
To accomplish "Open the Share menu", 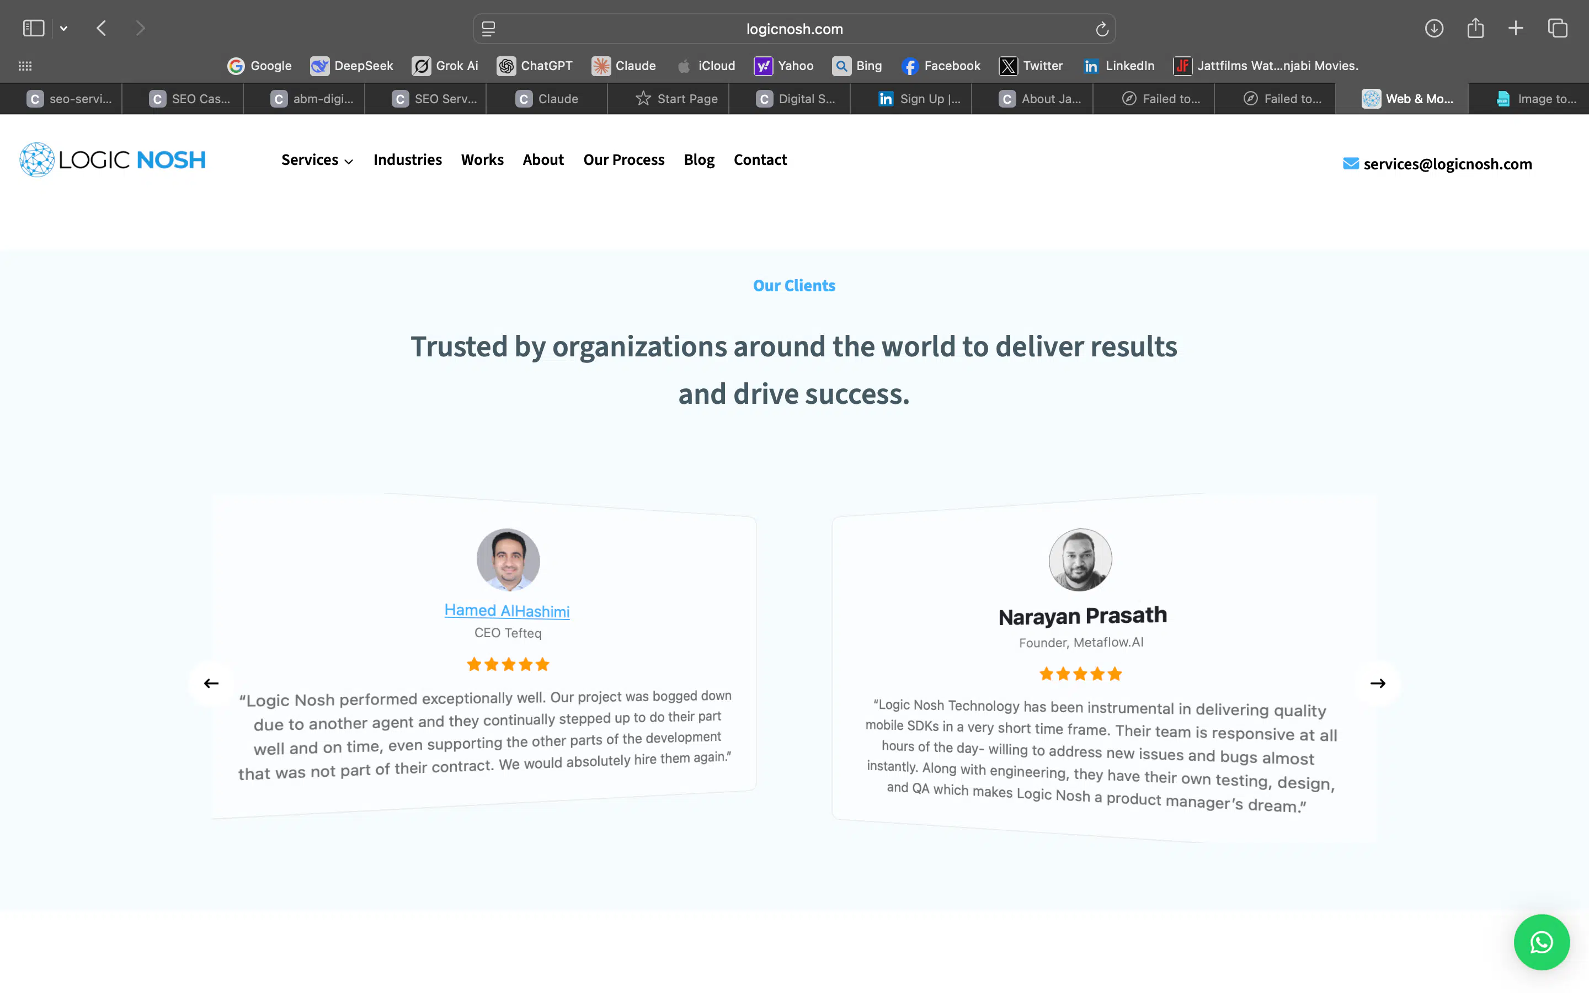I will 1476,28.
